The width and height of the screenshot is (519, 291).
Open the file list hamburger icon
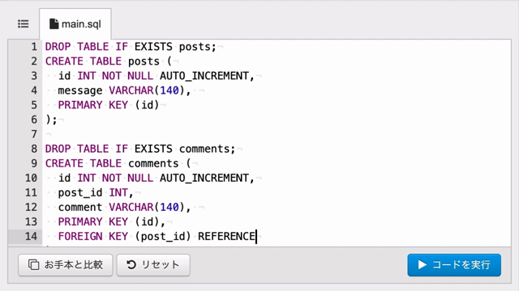point(24,23)
